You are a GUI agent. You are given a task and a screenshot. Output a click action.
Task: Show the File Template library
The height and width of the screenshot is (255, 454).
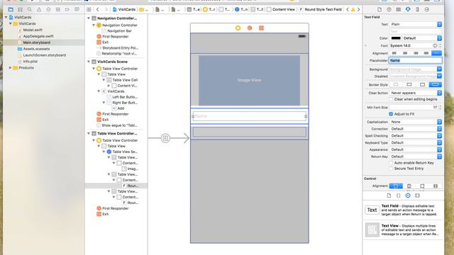[389, 195]
